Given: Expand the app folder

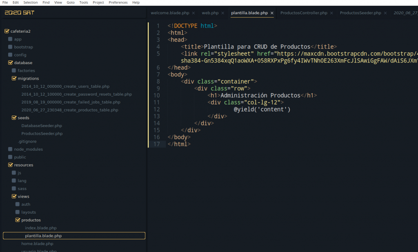Looking at the screenshot, I should click(x=10, y=39).
